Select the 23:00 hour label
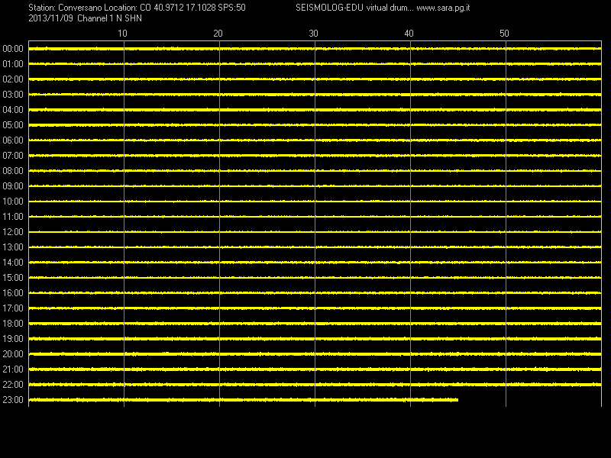The height and width of the screenshot is (458, 611). [13, 399]
